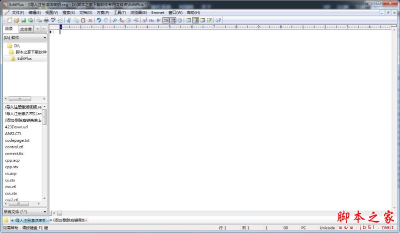Click left tab-scroll arrow beside 文本库
The height and width of the screenshot is (233, 400).
[x=37, y=29]
